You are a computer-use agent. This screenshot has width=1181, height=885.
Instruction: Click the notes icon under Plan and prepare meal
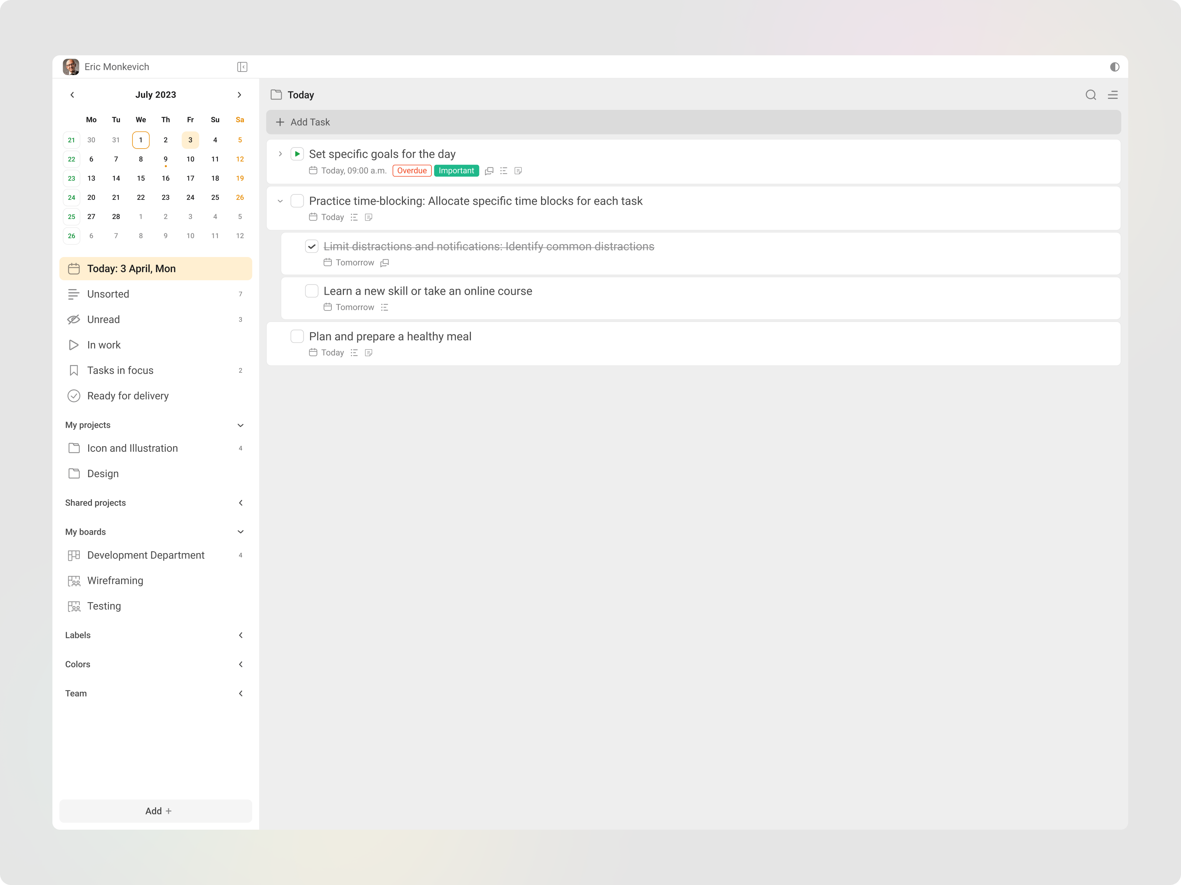368,353
